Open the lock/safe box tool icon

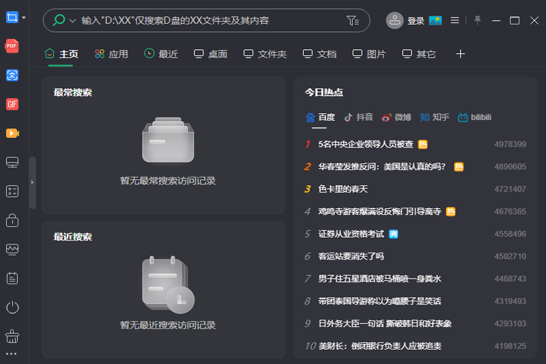coord(12,220)
